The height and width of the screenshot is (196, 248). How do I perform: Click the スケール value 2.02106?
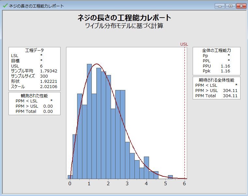pyautogui.click(x=48, y=87)
